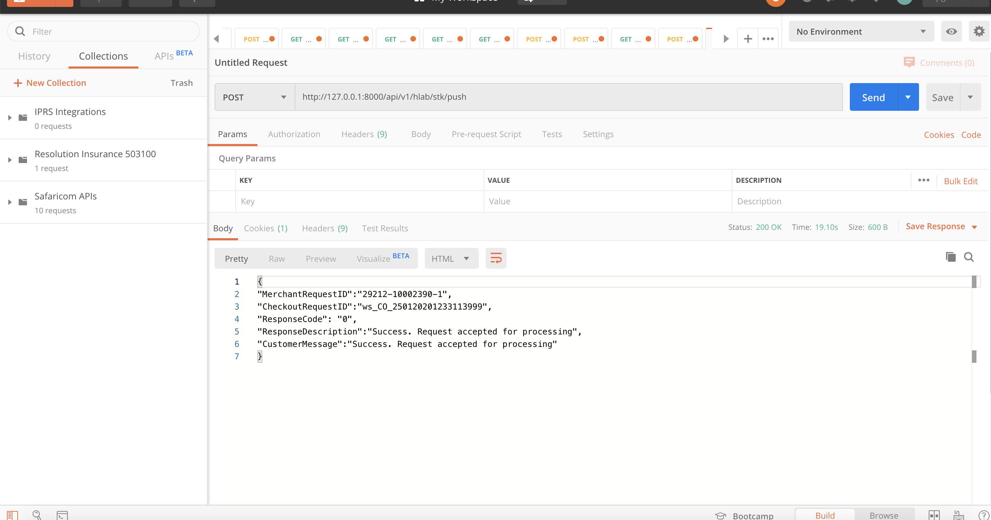Show next tabs with right arrow
Screen dimensions: 991x520
click(726, 38)
